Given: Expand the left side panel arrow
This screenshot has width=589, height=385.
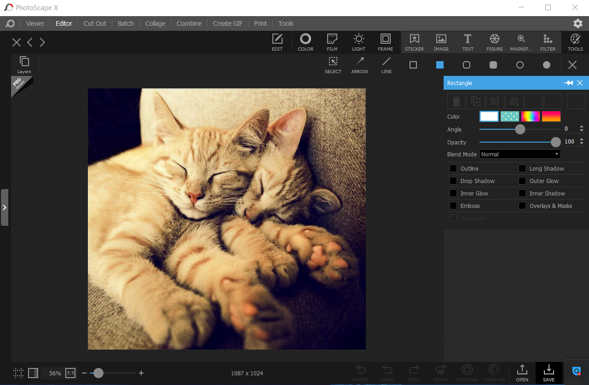Looking at the screenshot, I should (5, 207).
